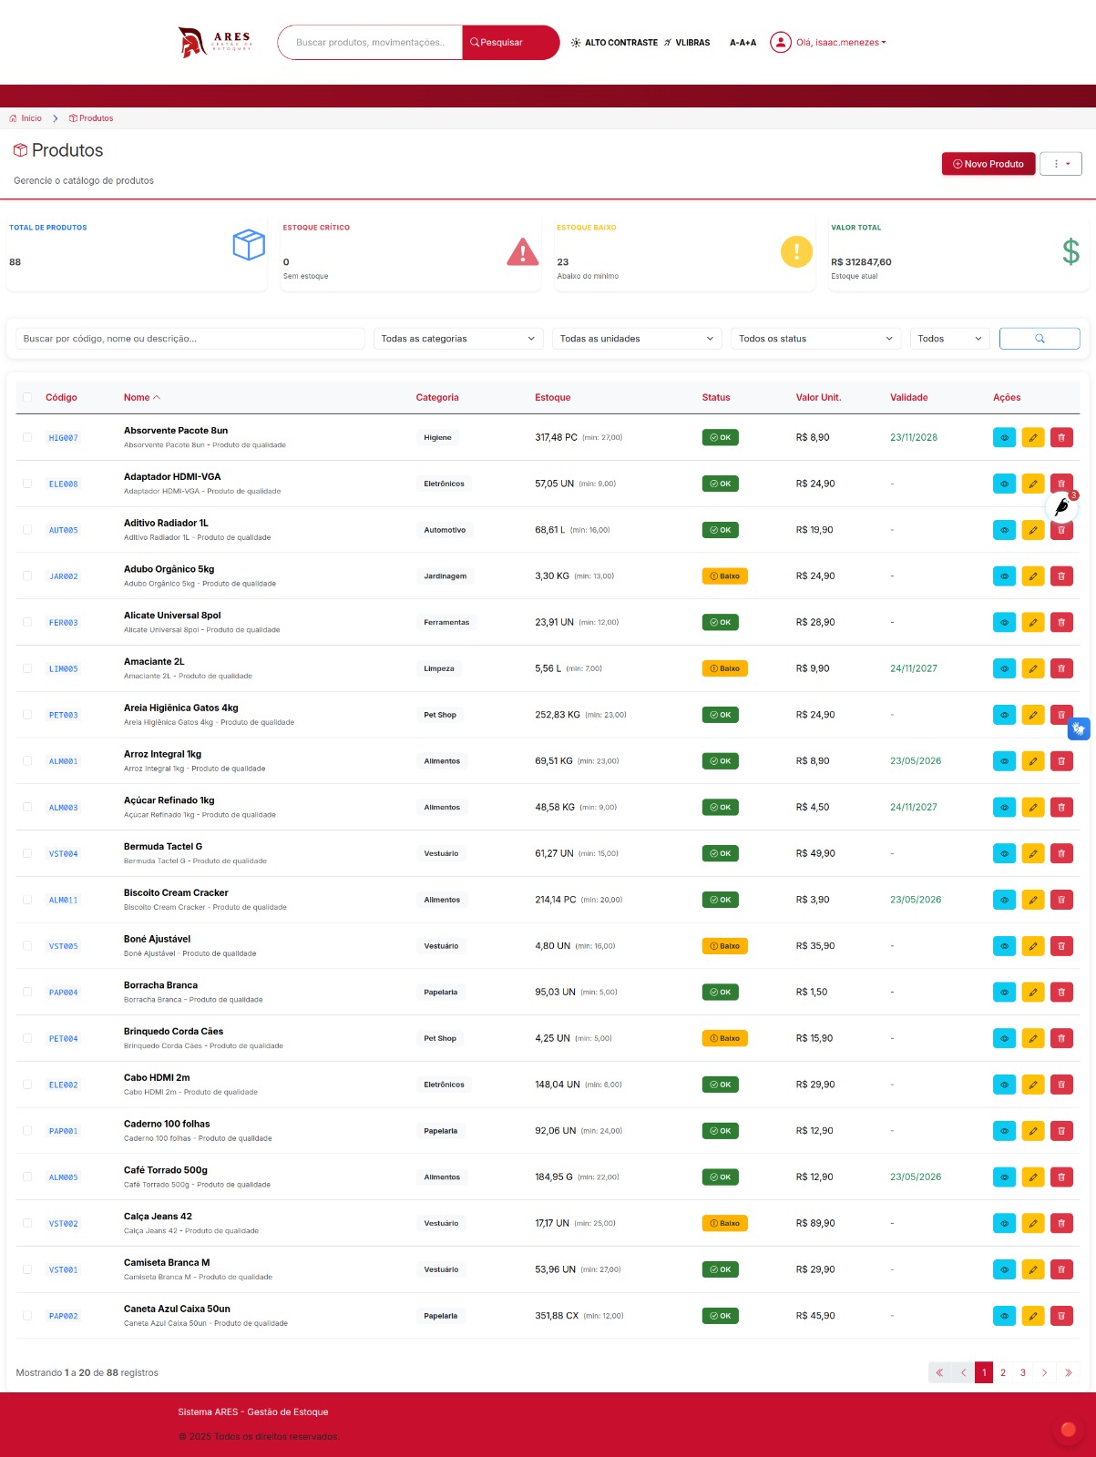View details of Café Torrado 500g
Screen dimensions: 1096x1457
pyautogui.click(x=1003, y=1177)
